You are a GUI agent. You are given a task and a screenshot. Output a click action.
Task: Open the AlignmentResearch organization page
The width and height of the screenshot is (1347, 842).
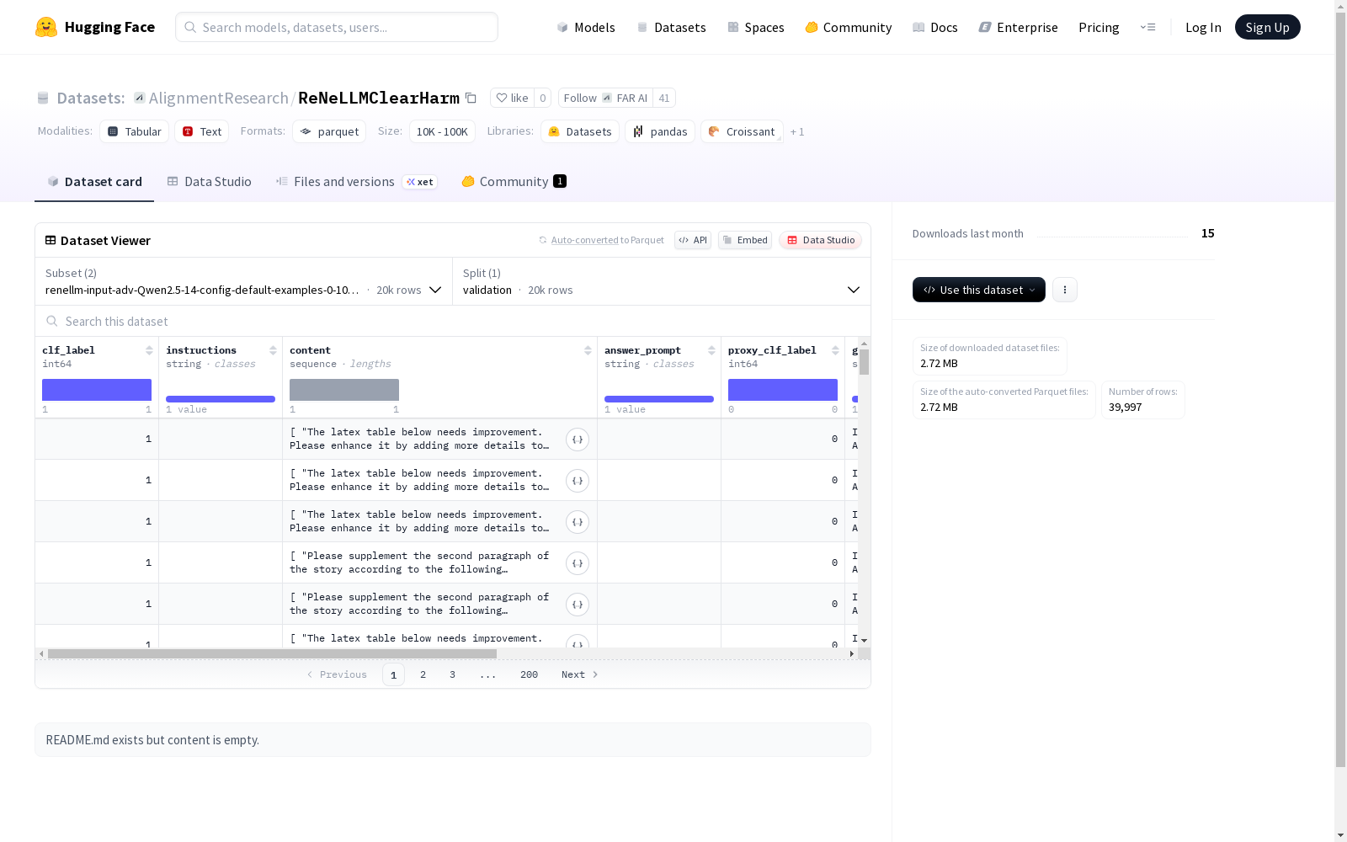pos(219,99)
